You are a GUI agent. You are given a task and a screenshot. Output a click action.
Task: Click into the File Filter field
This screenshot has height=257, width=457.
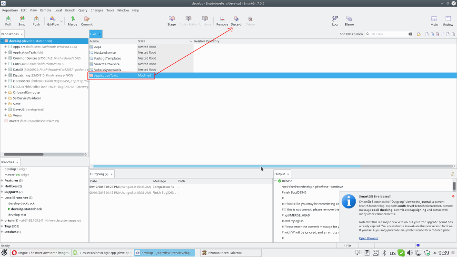pos(387,34)
